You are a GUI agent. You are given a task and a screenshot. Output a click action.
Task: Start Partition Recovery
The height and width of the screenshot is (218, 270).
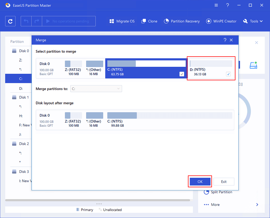[182, 21]
